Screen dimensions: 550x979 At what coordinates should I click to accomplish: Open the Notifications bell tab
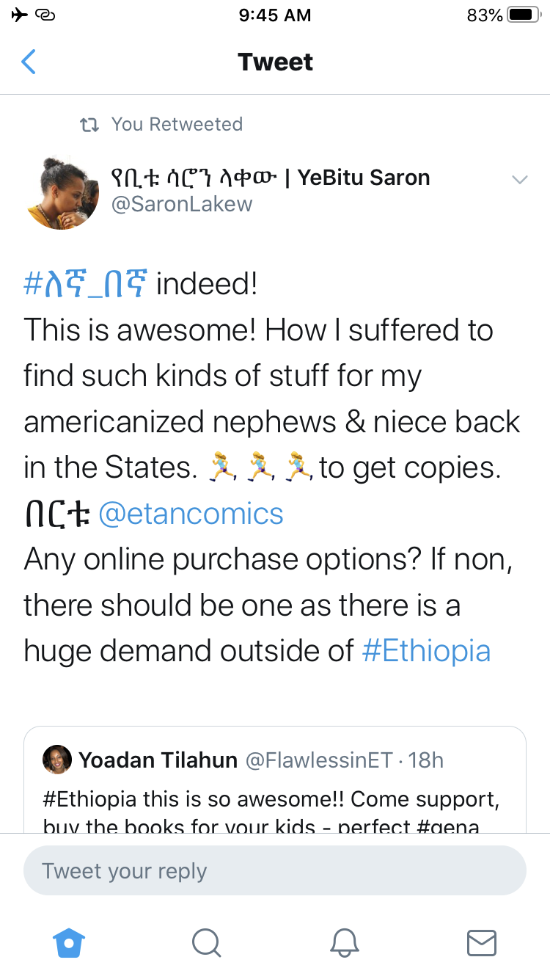click(344, 942)
